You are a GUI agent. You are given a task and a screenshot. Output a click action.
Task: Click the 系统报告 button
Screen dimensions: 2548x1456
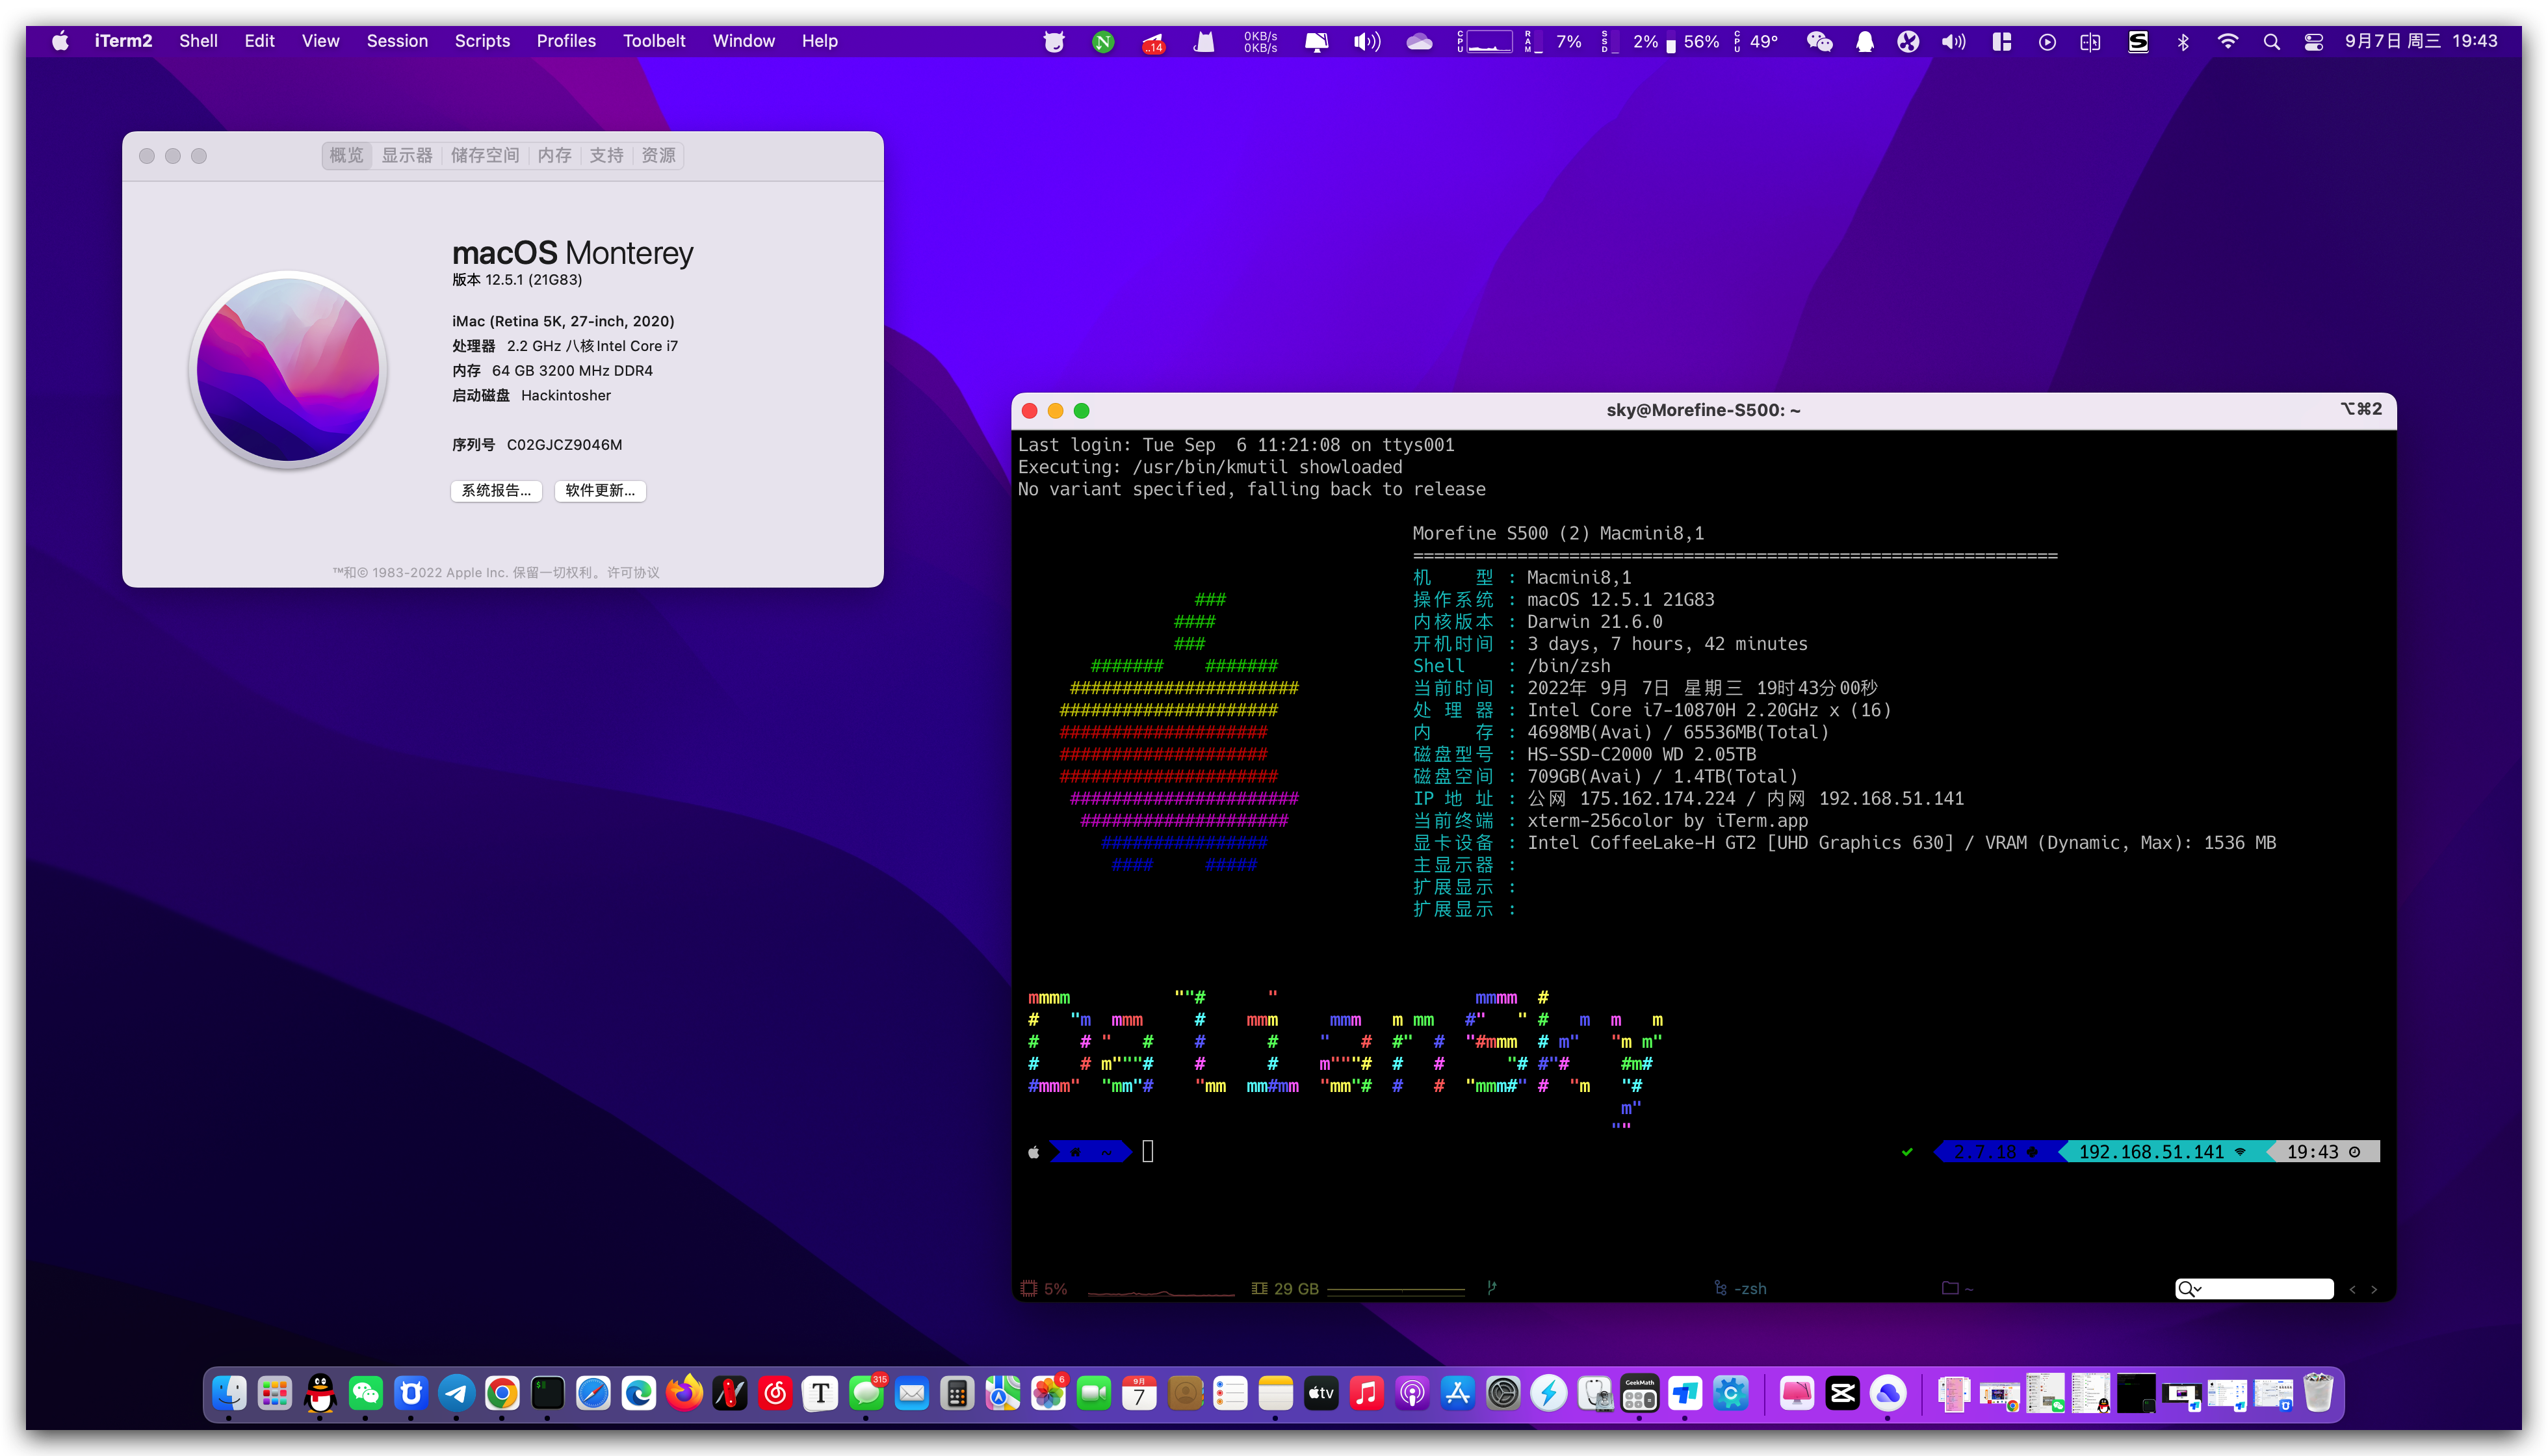tap(496, 490)
